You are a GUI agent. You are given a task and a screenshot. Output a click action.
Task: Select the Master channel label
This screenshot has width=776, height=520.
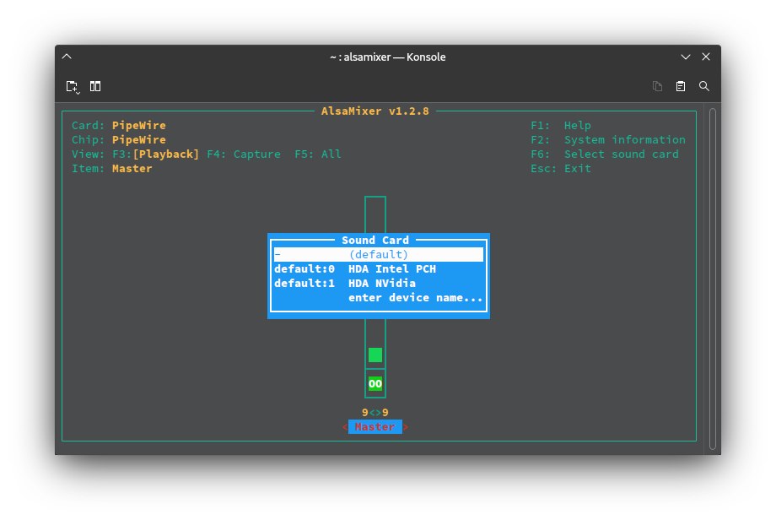point(375,427)
